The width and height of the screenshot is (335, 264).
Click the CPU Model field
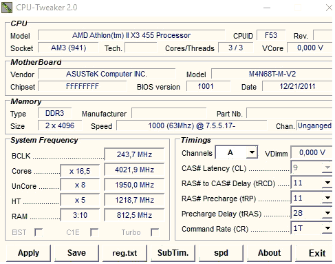click(x=131, y=35)
